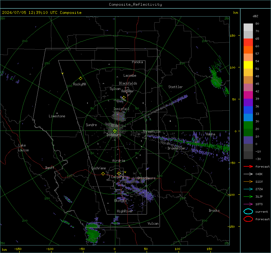
Task: Click the Okotoks city label
Action: coord(120,200)
